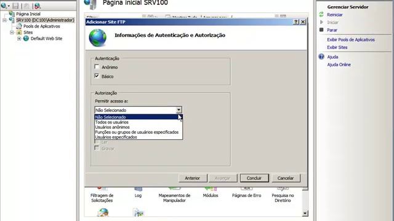The width and height of the screenshot is (394, 221).
Task: Click the SRV100 server tree icon
Action: pos(12,20)
